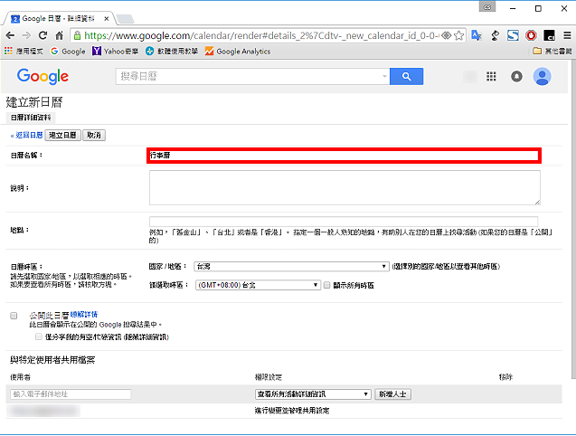The height and width of the screenshot is (436, 576).
Task: Click the bookmark star in address bar
Action: pyautogui.click(x=458, y=35)
